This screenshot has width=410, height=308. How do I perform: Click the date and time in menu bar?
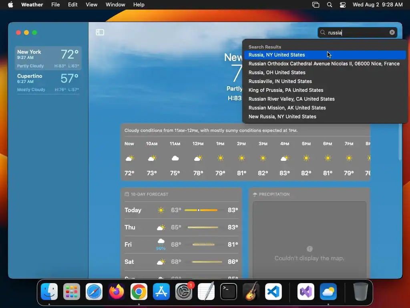pos(378,5)
